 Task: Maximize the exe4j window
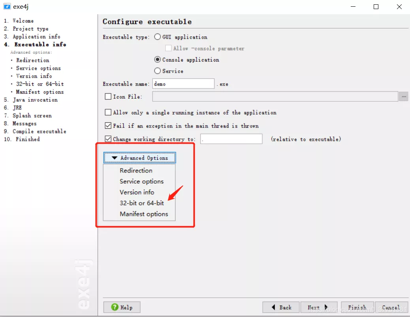pos(376,7)
